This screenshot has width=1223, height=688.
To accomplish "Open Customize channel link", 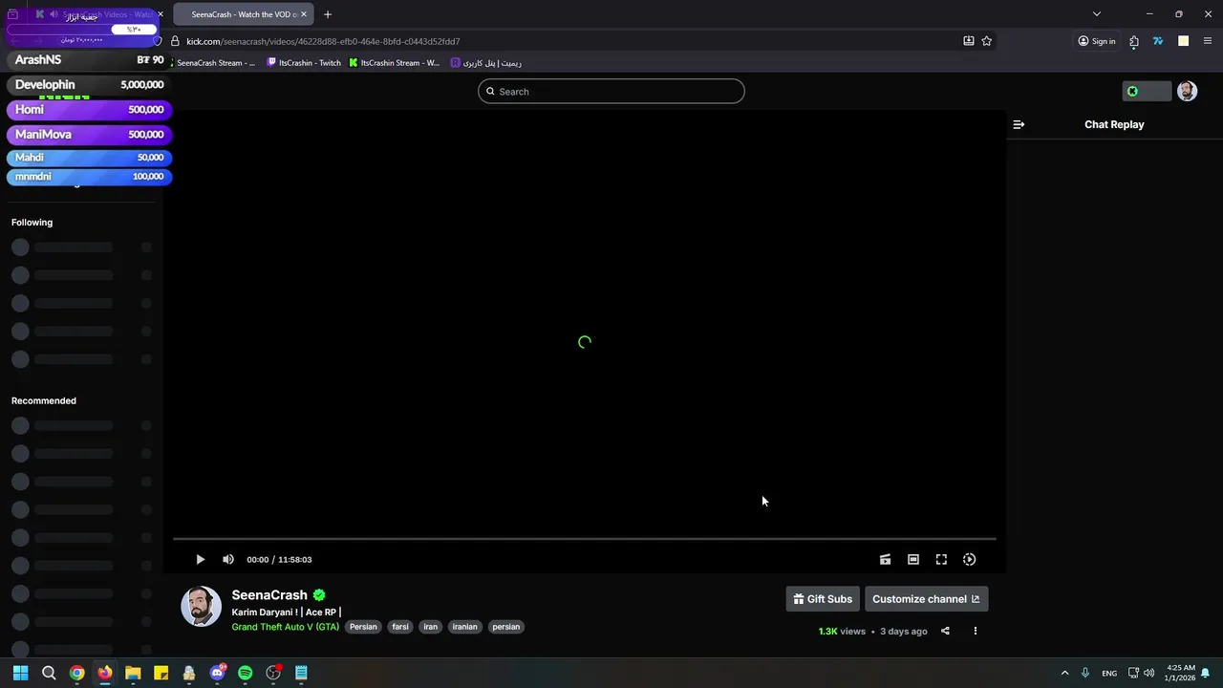I will [x=926, y=599].
